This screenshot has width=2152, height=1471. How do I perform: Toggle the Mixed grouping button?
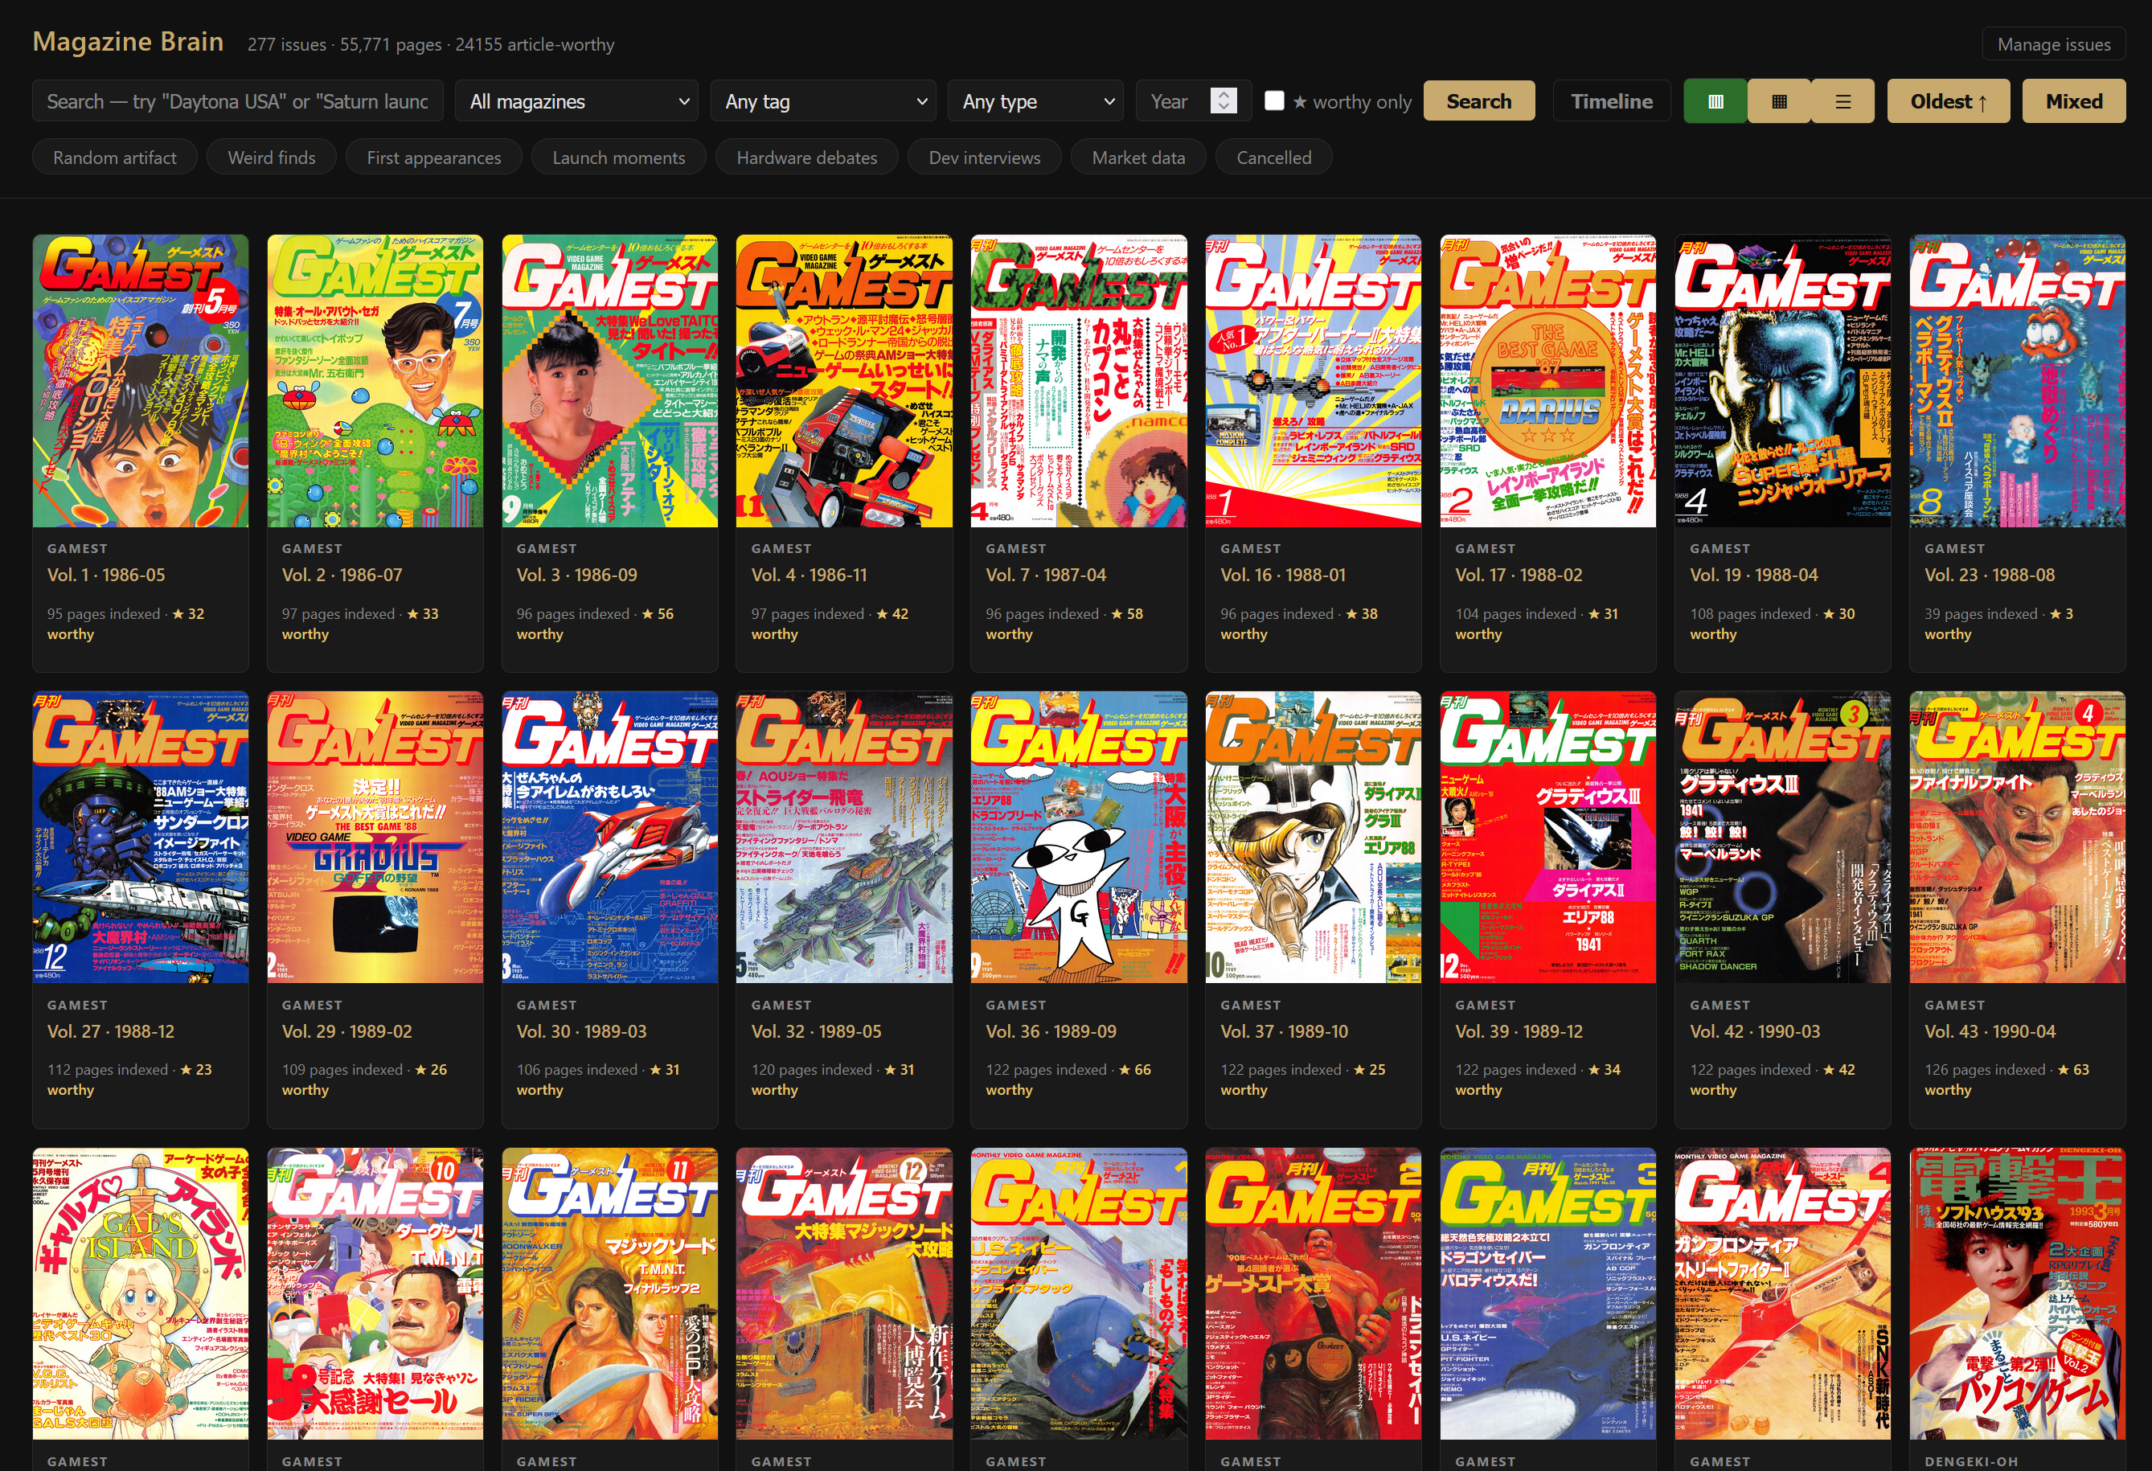tap(2073, 102)
